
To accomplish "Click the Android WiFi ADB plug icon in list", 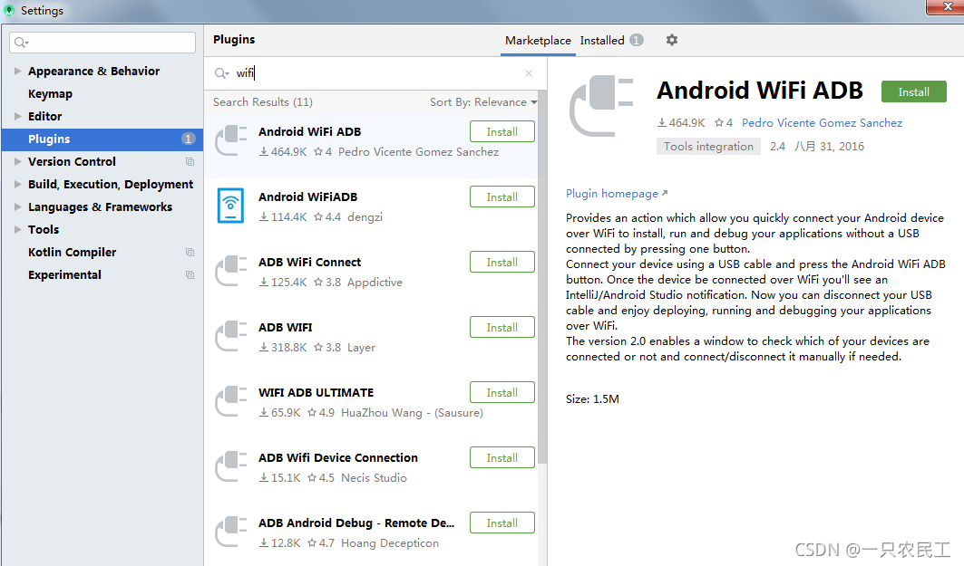I will 231,140.
